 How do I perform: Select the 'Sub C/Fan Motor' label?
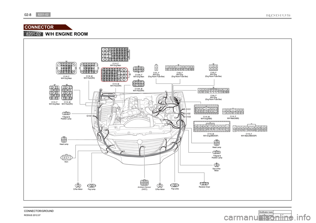[x=217, y=170]
